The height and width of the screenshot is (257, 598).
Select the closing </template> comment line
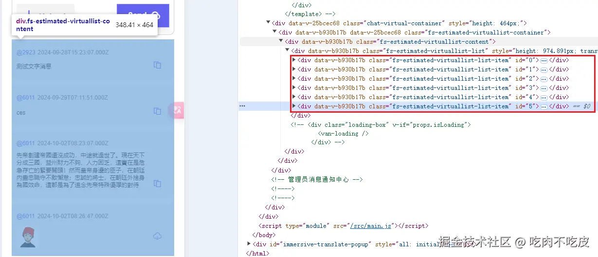[x=310, y=14]
